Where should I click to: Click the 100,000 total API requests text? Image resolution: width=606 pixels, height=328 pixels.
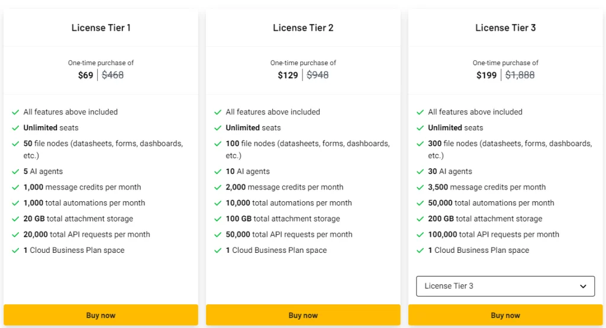coord(494,234)
